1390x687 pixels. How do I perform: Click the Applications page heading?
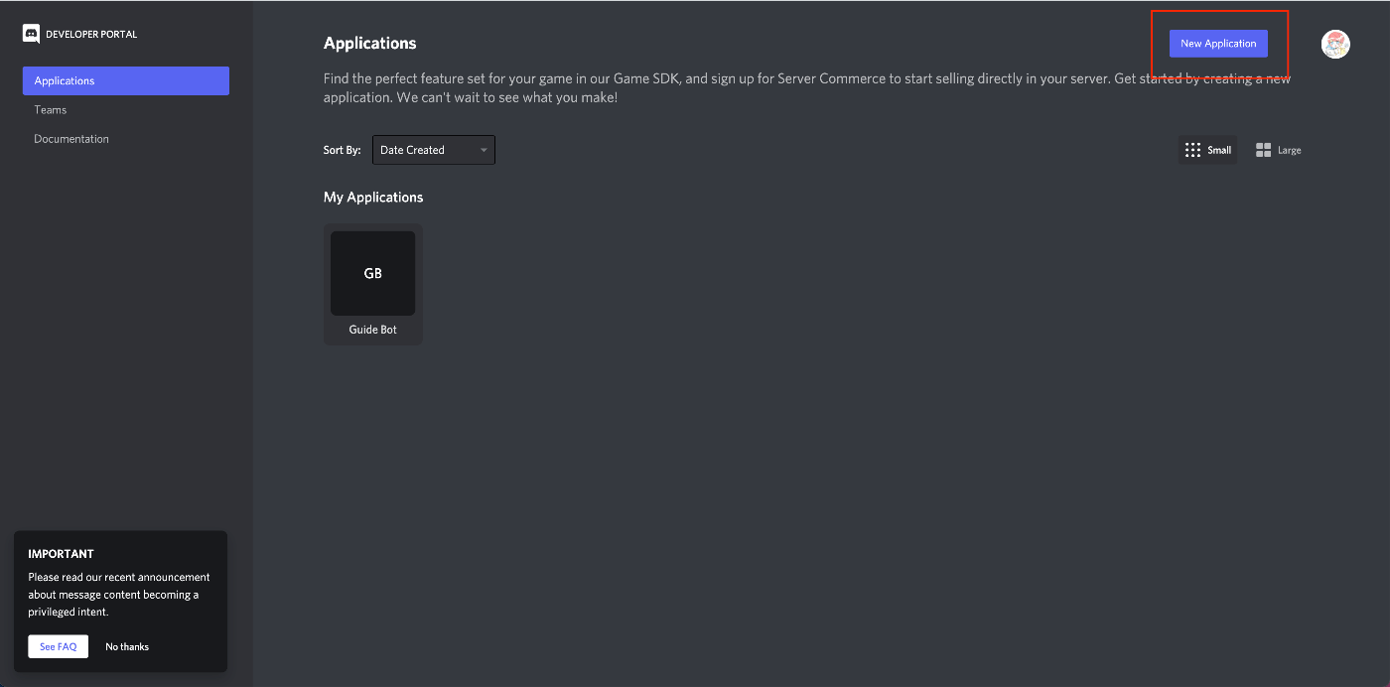coord(370,44)
